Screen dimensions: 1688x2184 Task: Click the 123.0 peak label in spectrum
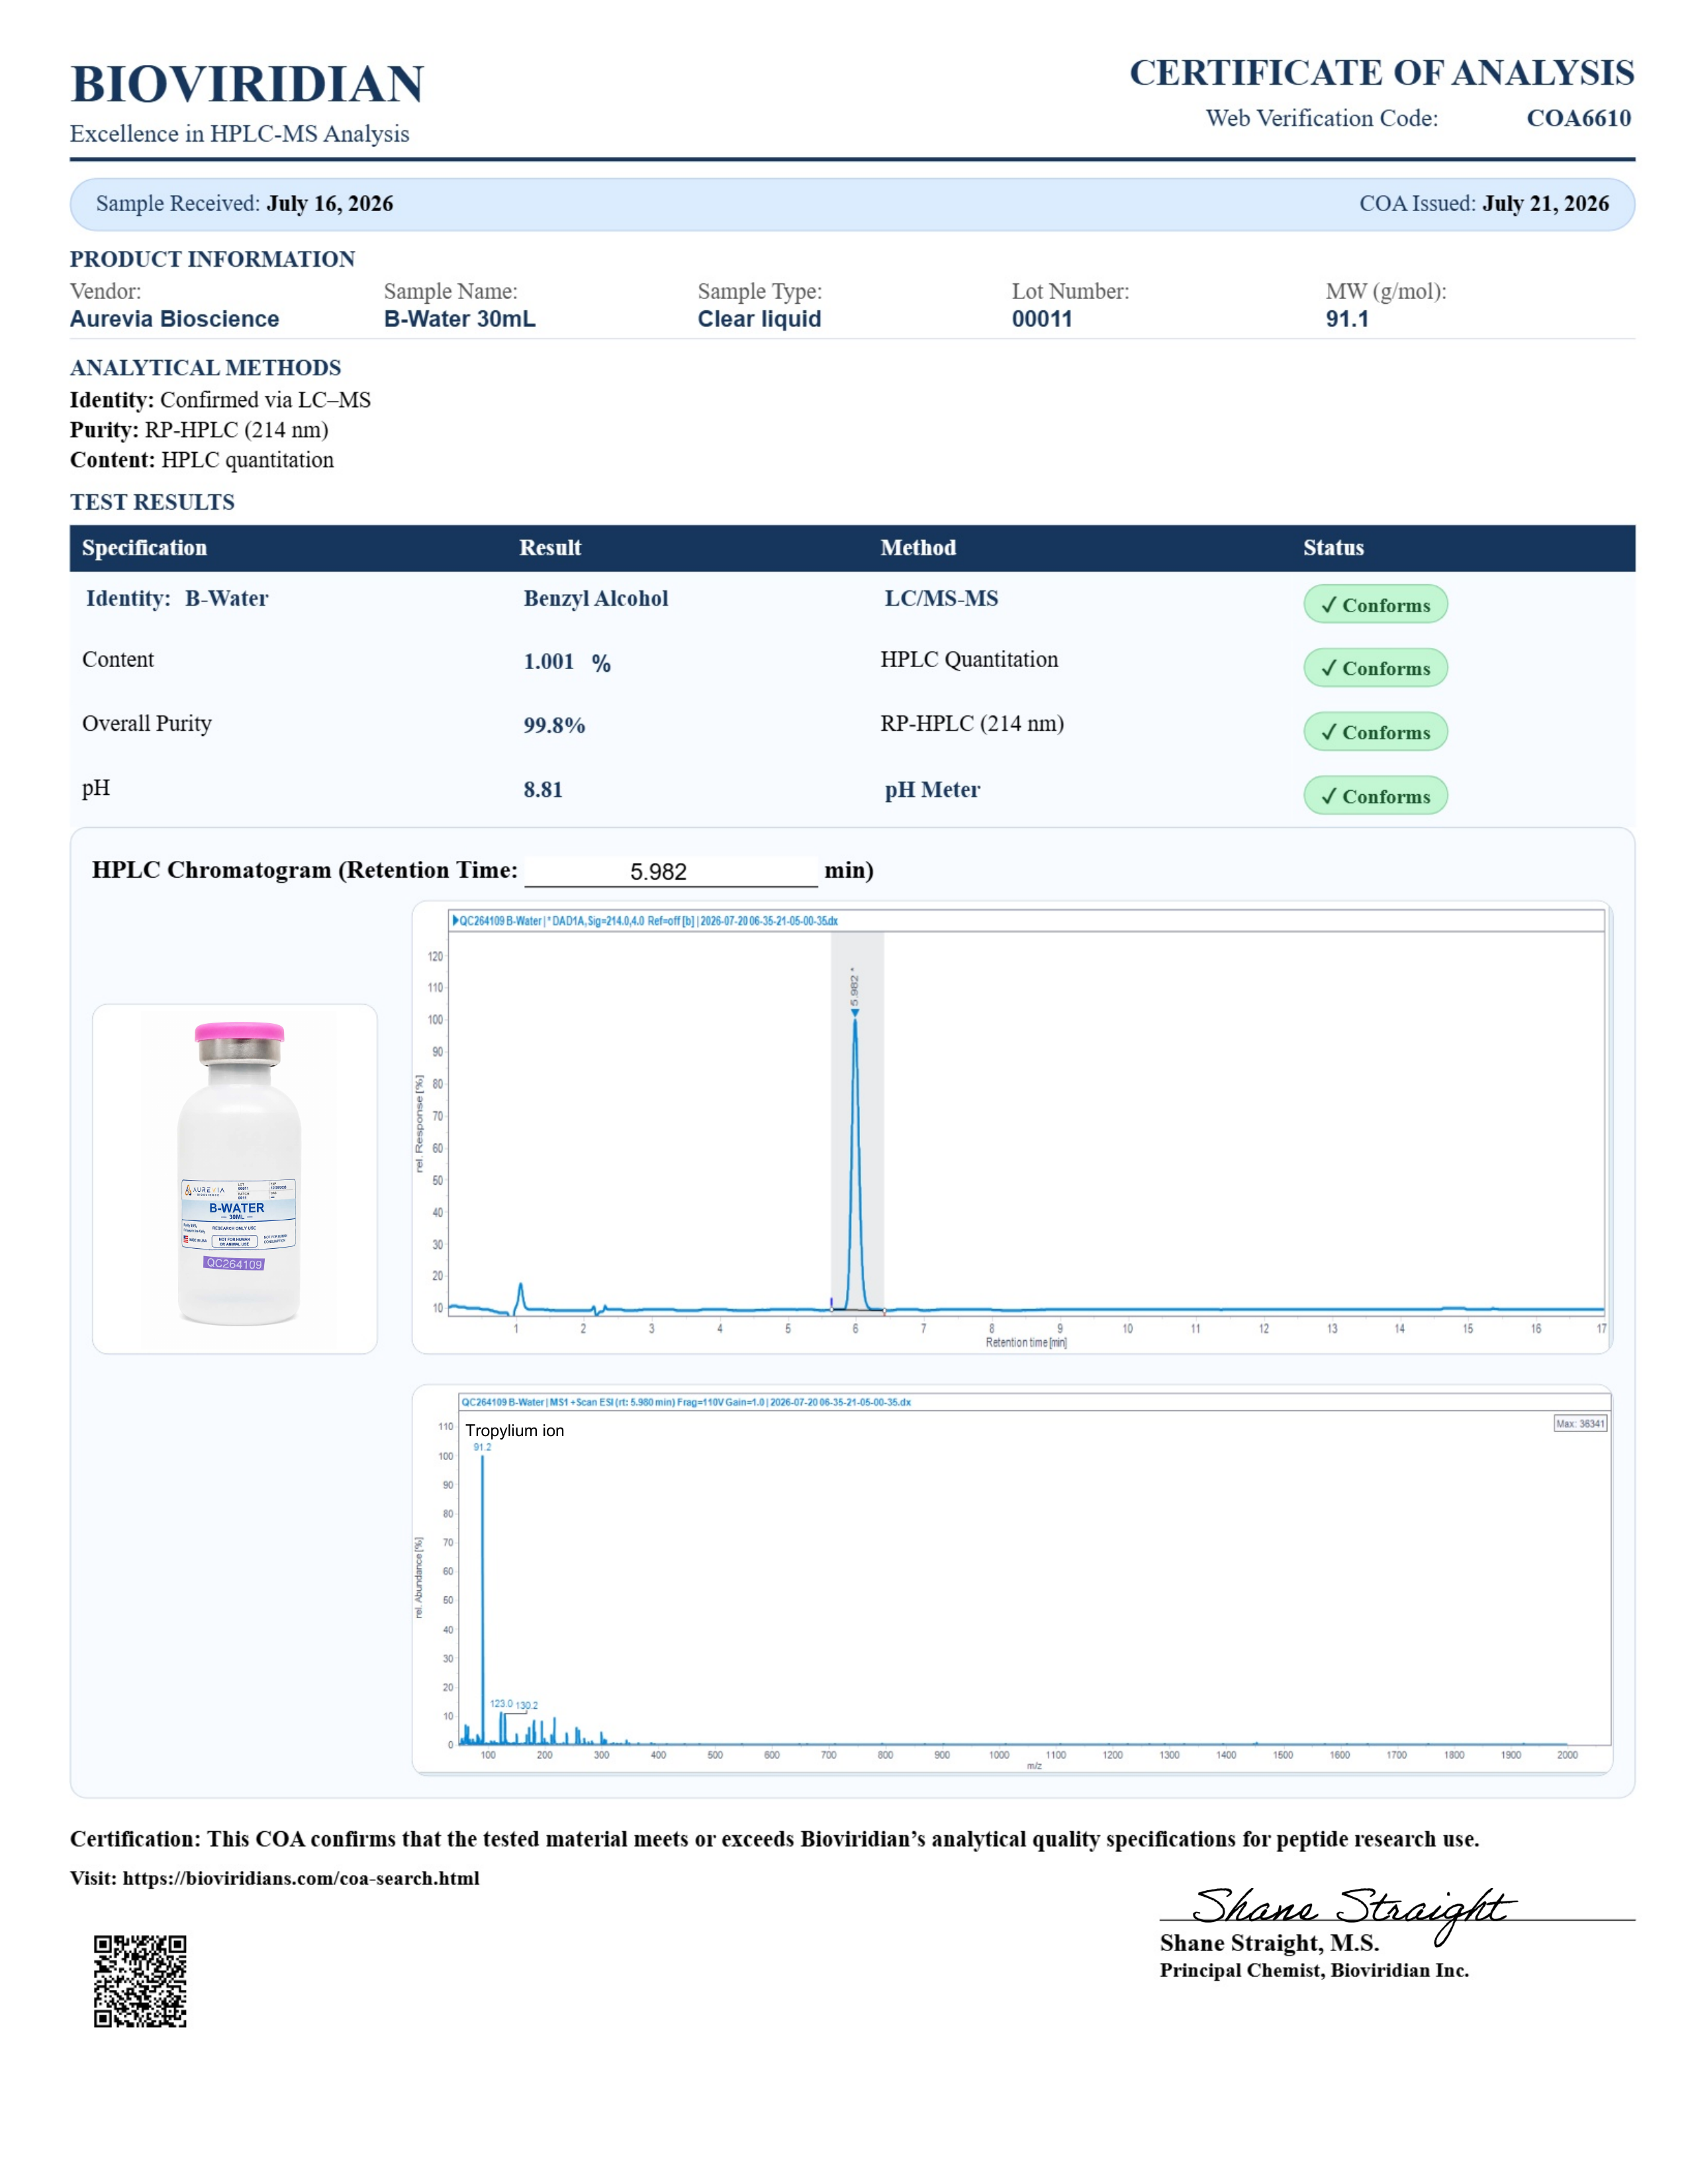501,1703
